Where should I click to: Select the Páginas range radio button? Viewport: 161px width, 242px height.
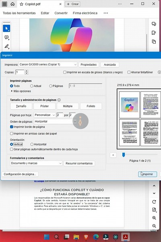tap(51, 86)
